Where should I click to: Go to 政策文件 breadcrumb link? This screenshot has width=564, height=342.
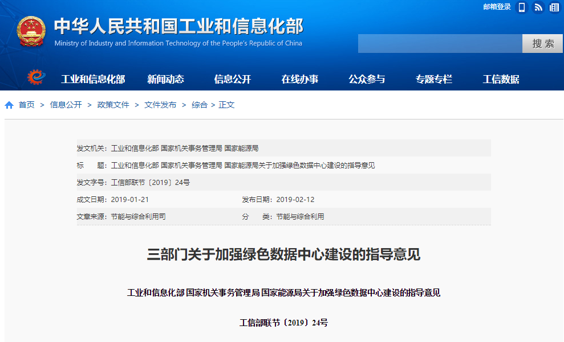coord(113,105)
